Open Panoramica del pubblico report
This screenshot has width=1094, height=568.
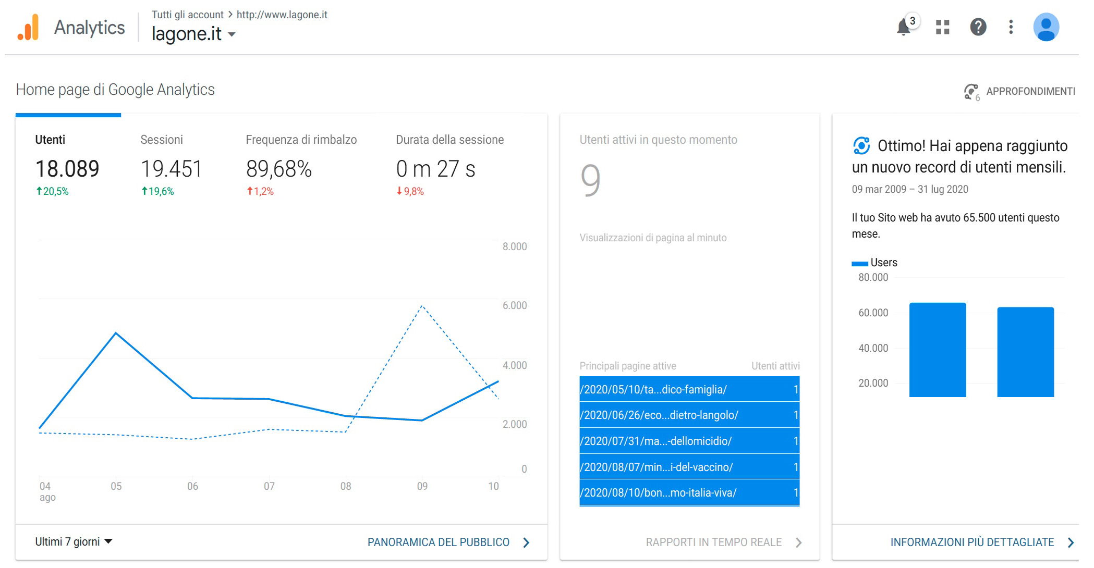tap(438, 542)
